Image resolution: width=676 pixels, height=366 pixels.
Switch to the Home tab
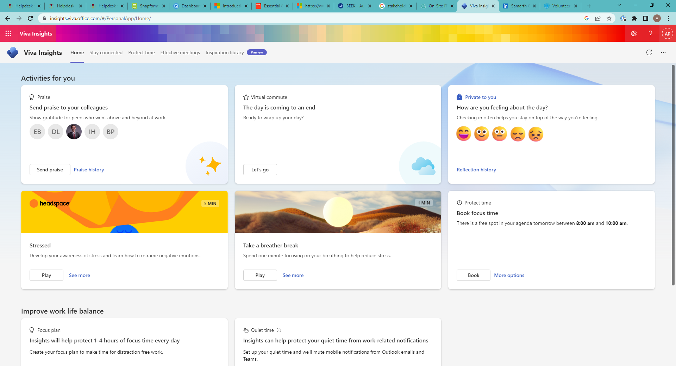point(77,52)
